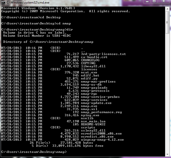Click the nmap-update.exe entry

[x=96, y=103]
